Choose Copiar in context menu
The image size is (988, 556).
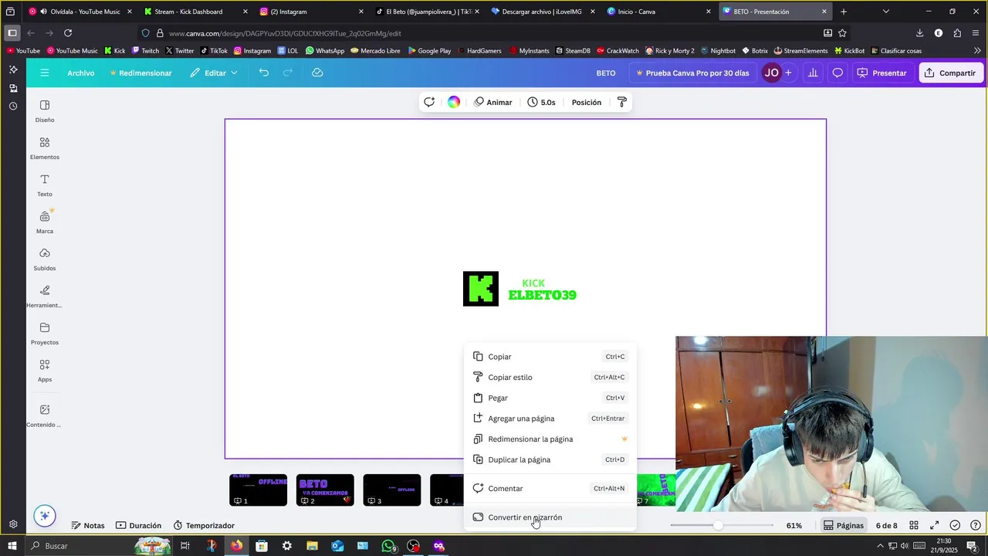pyautogui.click(x=550, y=357)
